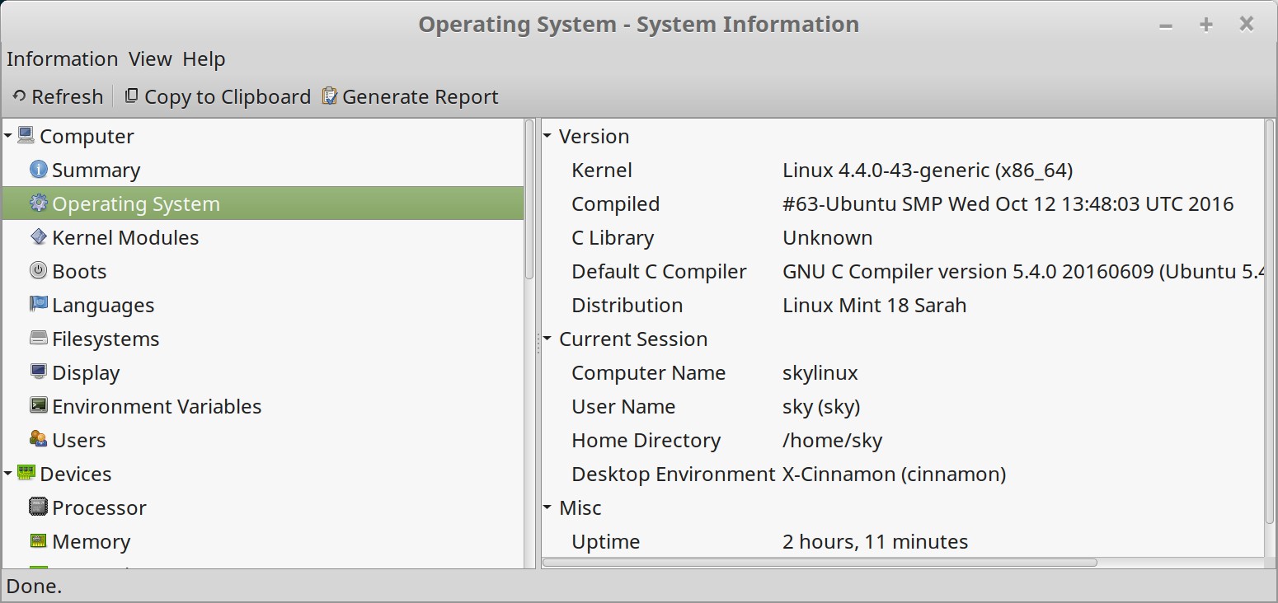The image size is (1278, 603).
Task: Open Languages via its flag icon
Action: coord(38,305)
